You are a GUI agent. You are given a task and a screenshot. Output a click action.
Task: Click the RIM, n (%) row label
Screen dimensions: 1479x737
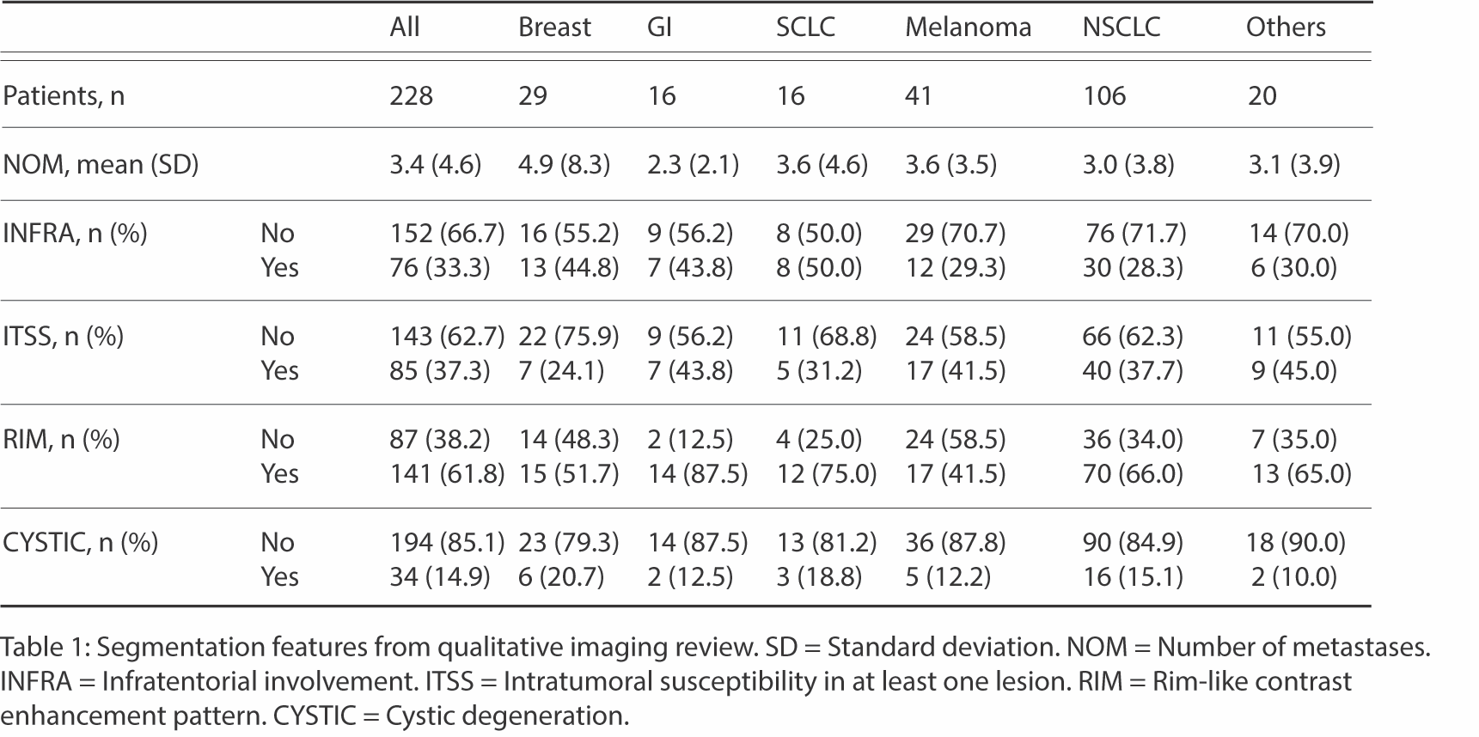click(61, 439)
